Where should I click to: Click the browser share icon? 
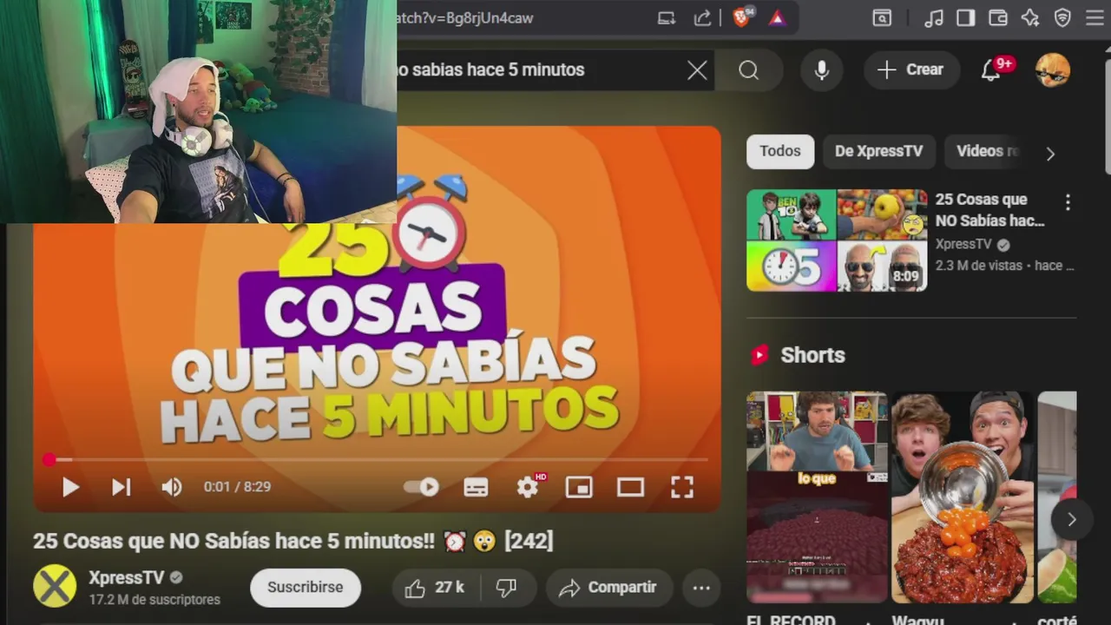702,17
